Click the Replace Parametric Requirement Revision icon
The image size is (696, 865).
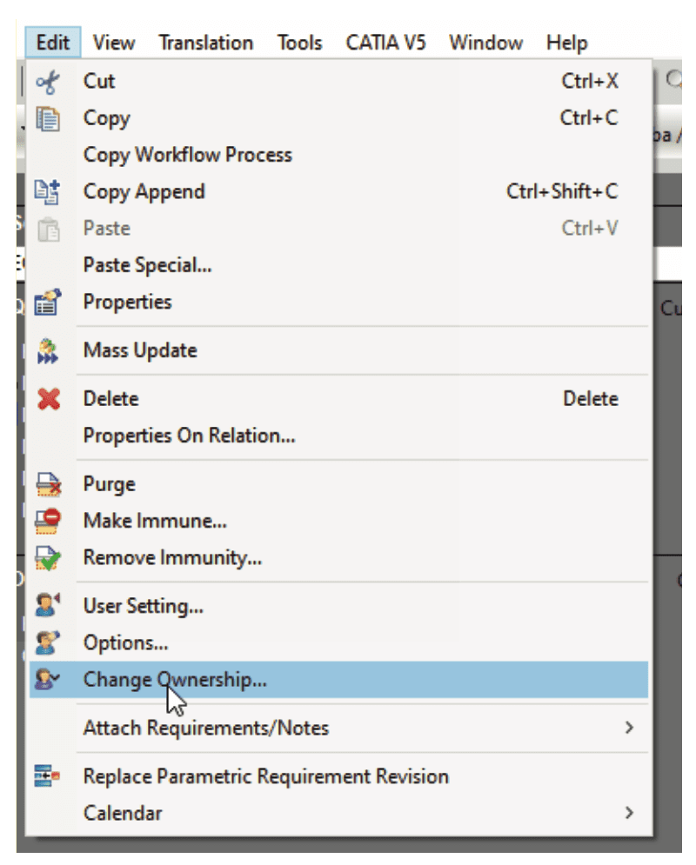[x=47, y=775]
